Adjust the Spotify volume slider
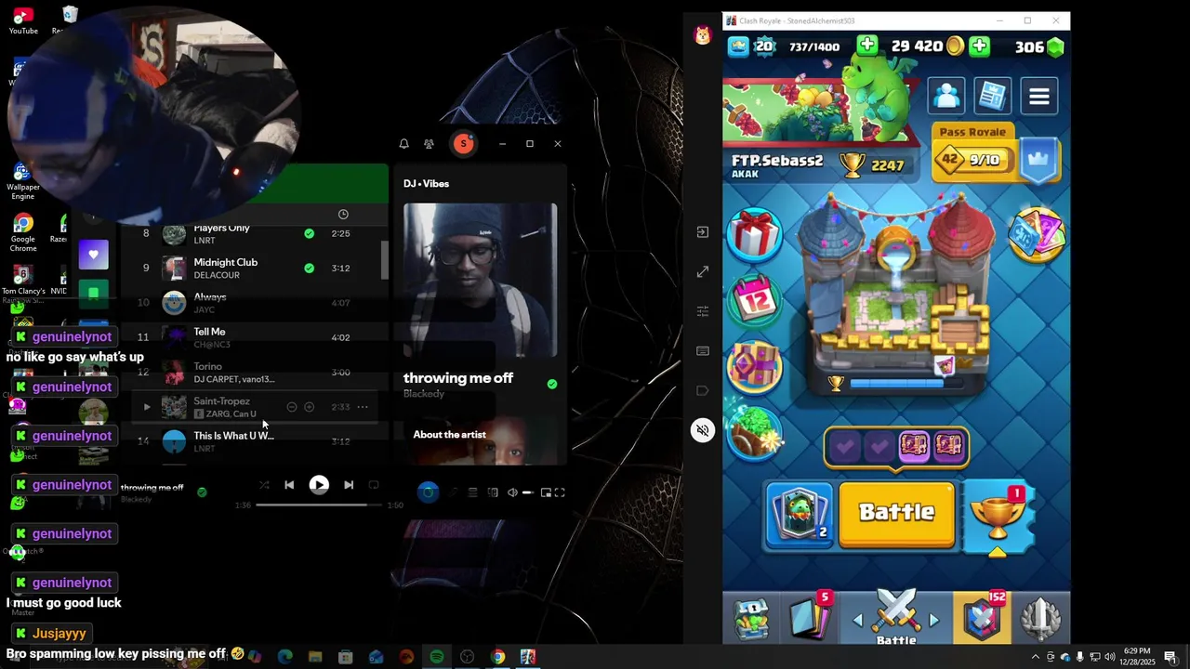The image size is (1190, 669). point(527,492)
